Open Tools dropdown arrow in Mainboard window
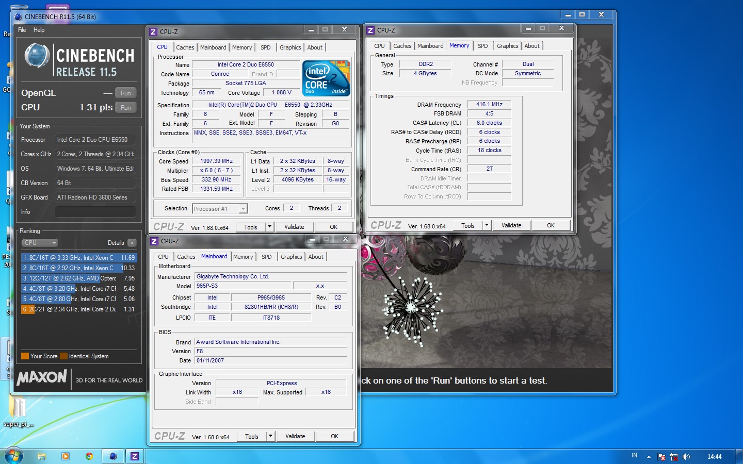This screenshot has height=464, width=743. pos(270,436)
